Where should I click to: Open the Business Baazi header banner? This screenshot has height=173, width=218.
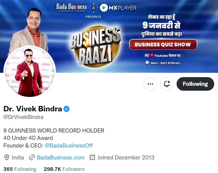pyautogui.click(x=109, y=36)
